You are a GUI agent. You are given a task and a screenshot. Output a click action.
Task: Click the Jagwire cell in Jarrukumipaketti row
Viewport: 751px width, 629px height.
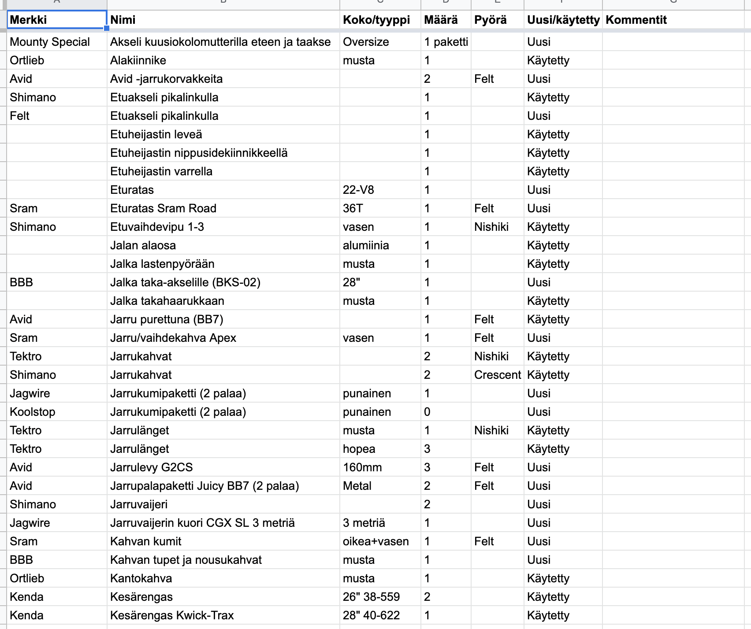[57, 393]
